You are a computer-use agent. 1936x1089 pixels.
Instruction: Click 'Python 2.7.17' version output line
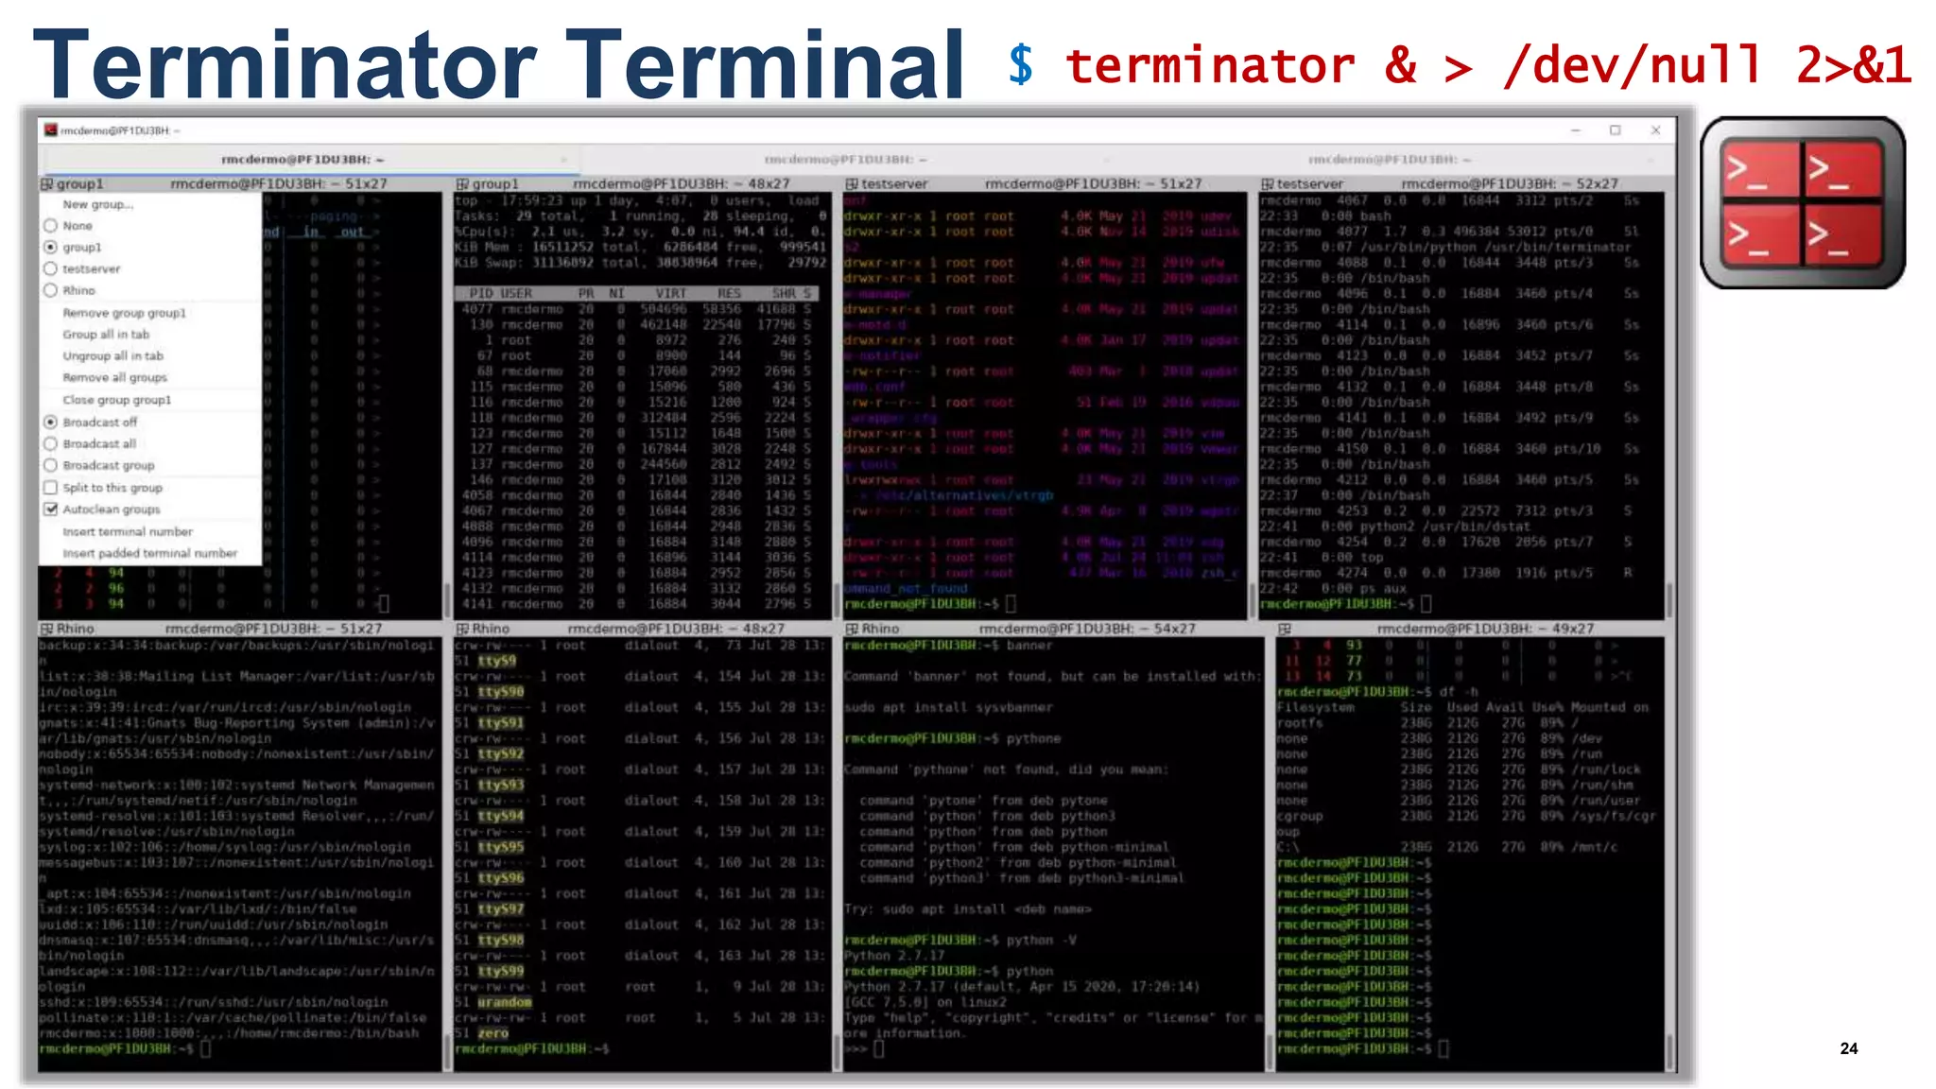894,956
